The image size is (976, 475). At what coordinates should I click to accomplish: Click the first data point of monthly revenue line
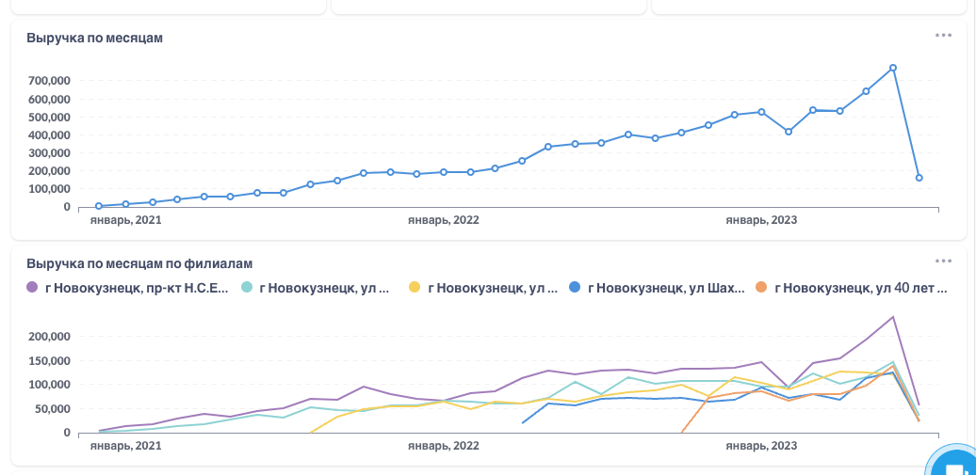99,206
